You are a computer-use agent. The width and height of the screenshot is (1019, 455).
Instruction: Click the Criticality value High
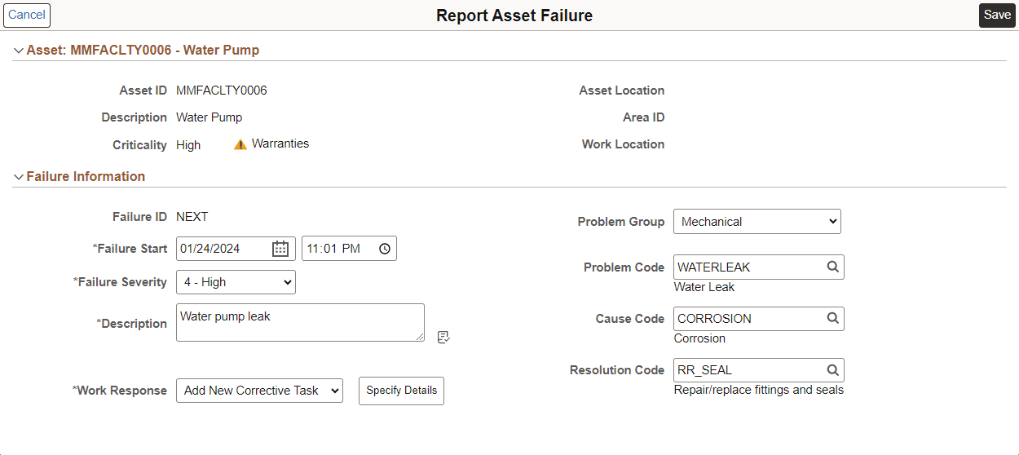tap(188, 145)
